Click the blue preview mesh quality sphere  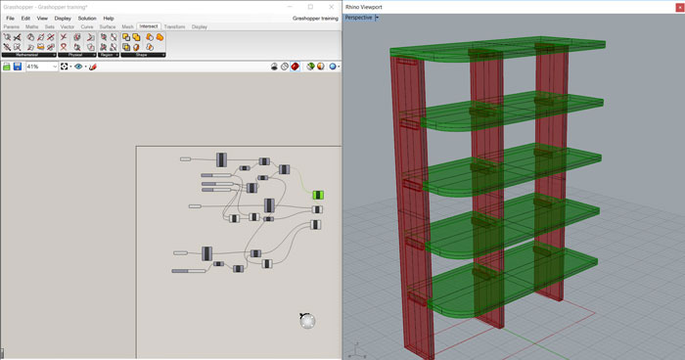coord(333,67)
